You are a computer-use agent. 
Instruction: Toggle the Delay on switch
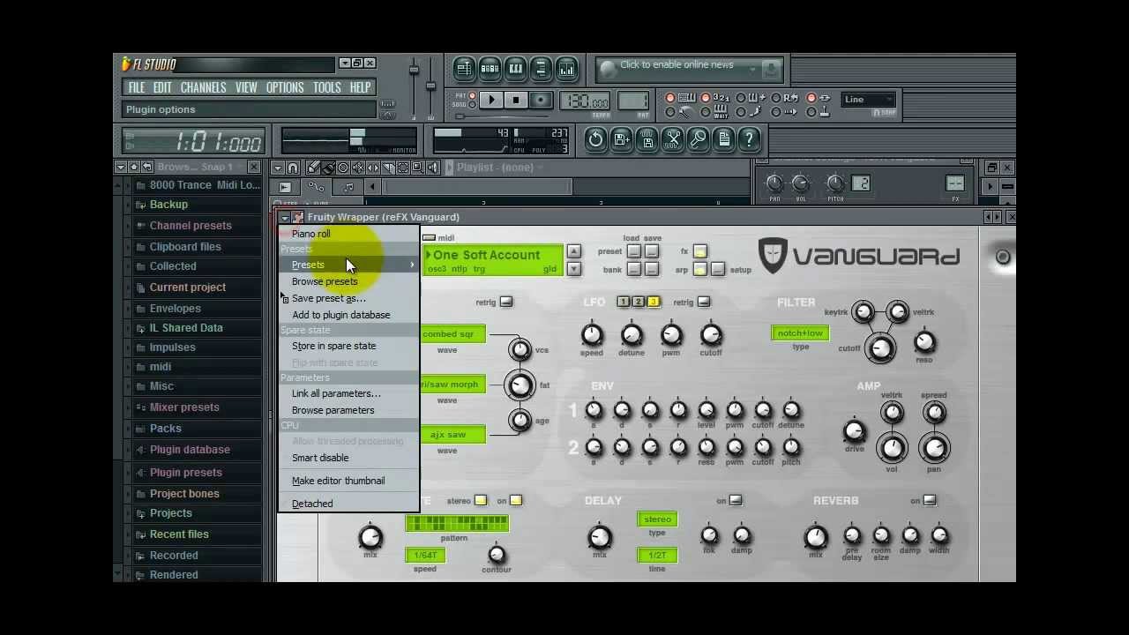tap(735, 500)
